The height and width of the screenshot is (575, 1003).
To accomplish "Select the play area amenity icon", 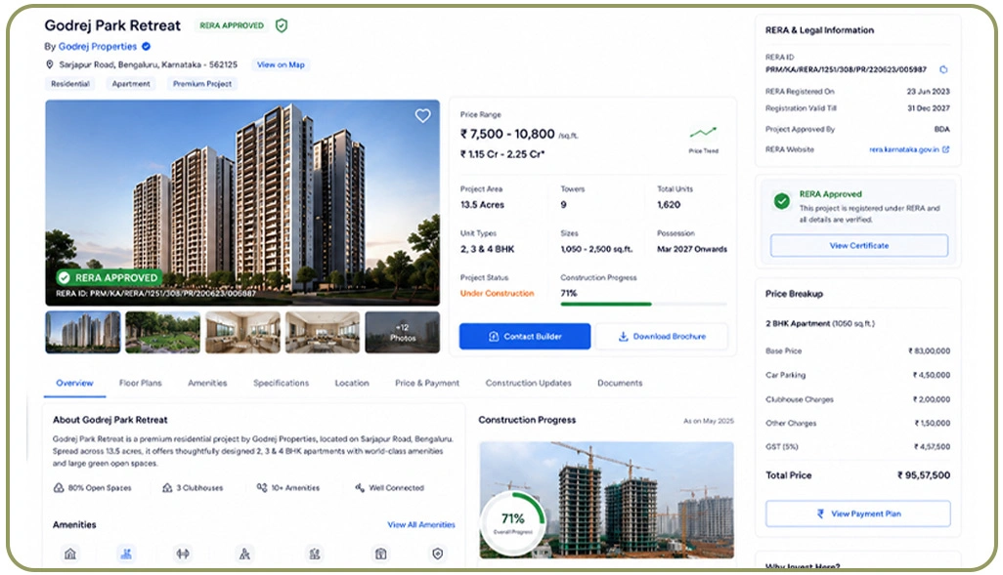I will (x=244, y=554).
